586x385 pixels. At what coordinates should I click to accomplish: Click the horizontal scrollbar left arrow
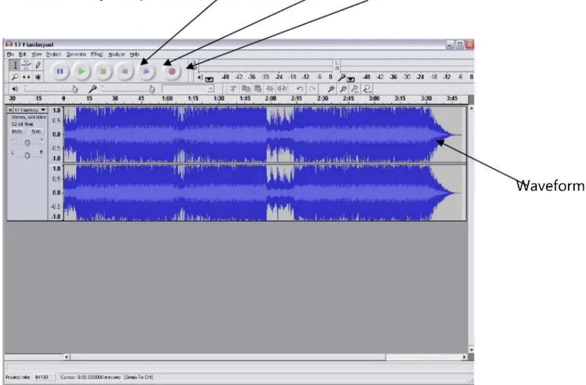tap(67, 358)
